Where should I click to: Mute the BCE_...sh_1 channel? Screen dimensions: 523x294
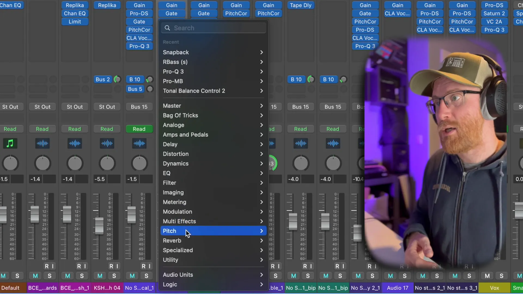click(x=68, y=276)
